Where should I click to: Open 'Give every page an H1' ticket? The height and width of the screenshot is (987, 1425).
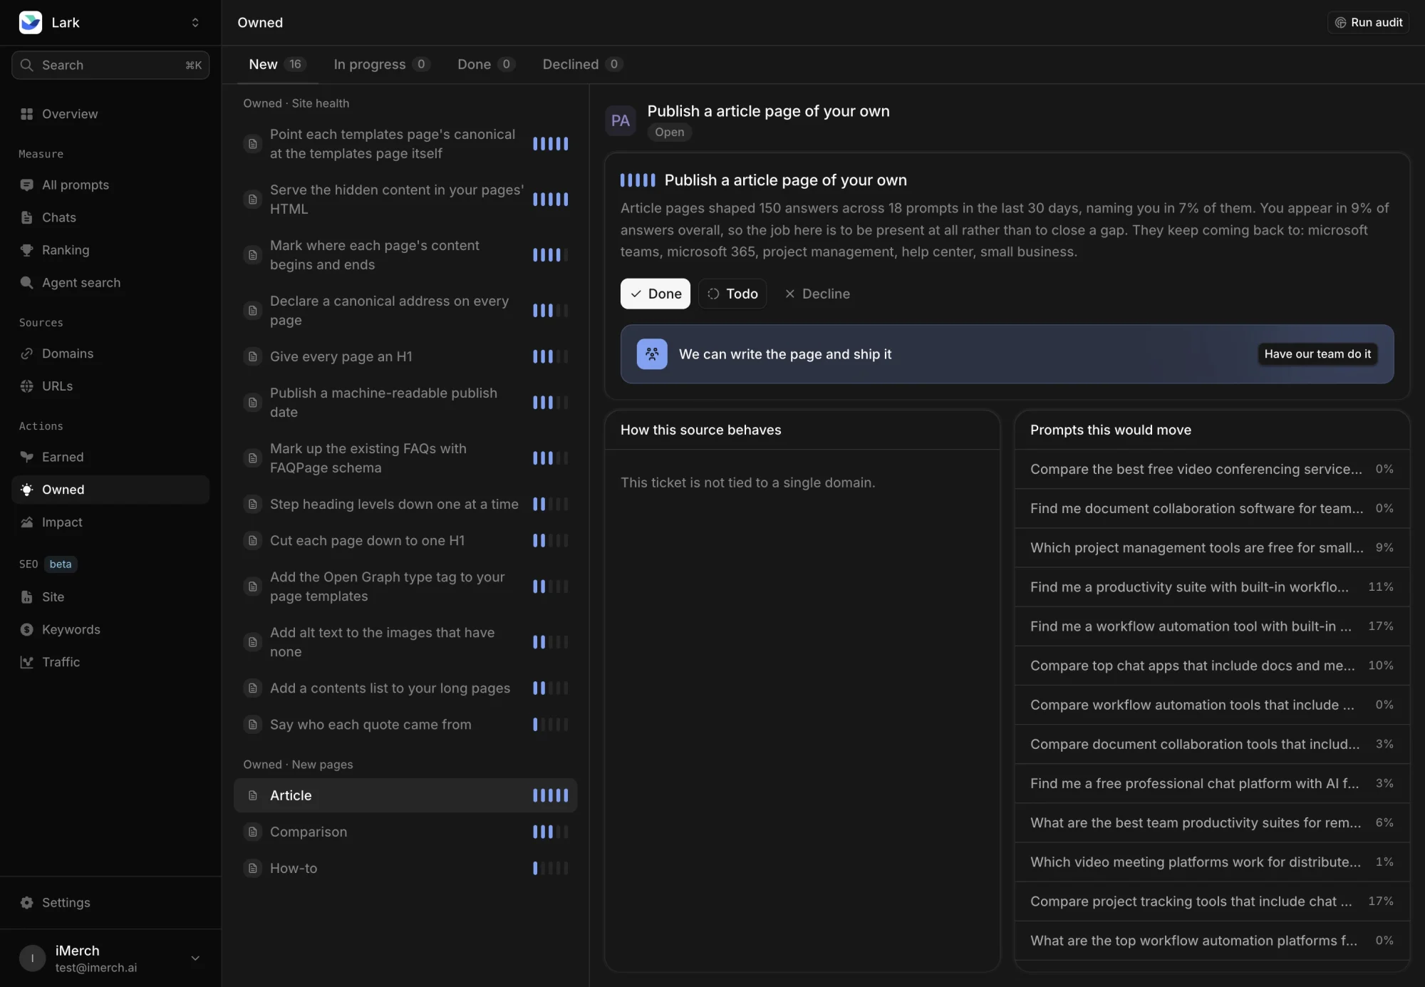pos(405,356)
